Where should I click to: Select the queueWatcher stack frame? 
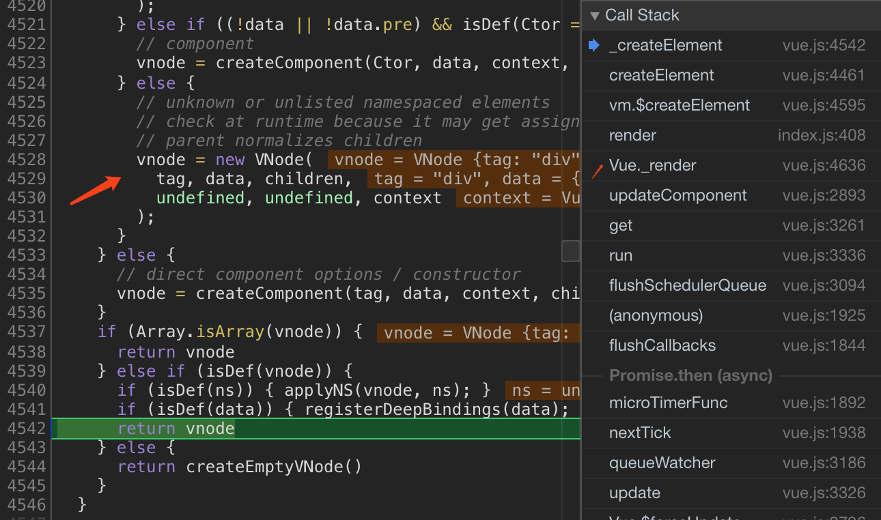click(x=731, y=463)
